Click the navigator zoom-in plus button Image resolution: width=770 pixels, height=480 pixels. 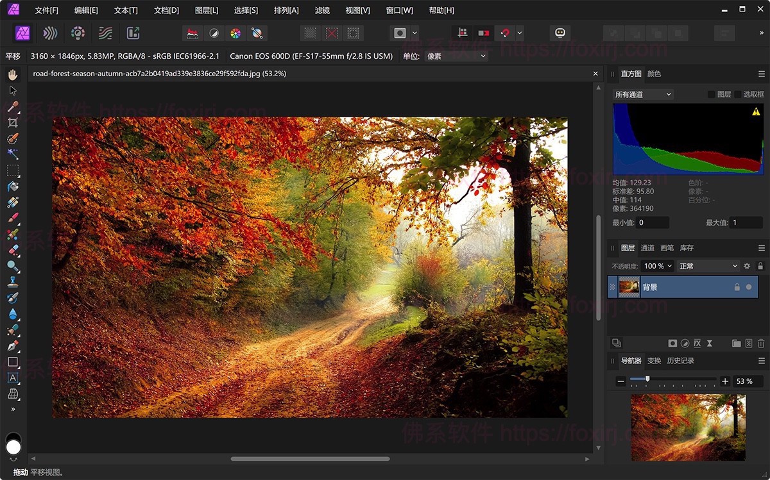(725, 381)
